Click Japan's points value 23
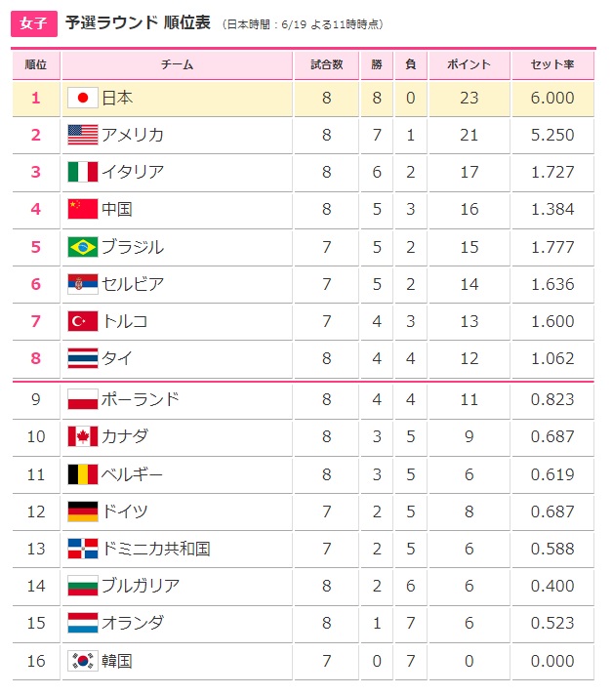This screenshot has width=612, height=695. pos(469,98)
